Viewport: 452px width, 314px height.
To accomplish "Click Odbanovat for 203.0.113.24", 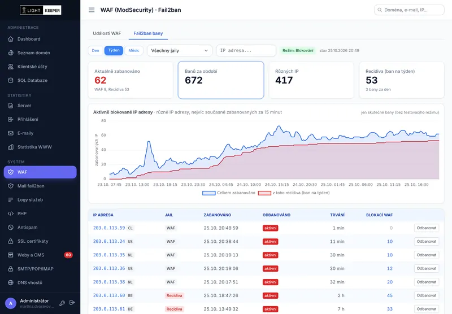I will [427, 241].
